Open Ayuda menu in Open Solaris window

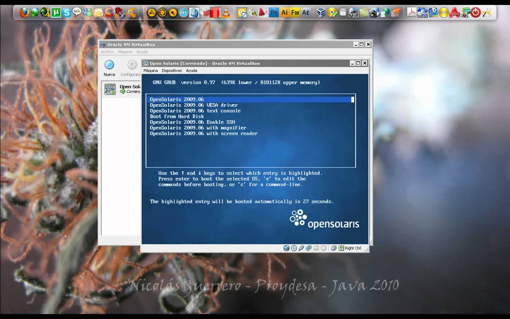(192, 70)
